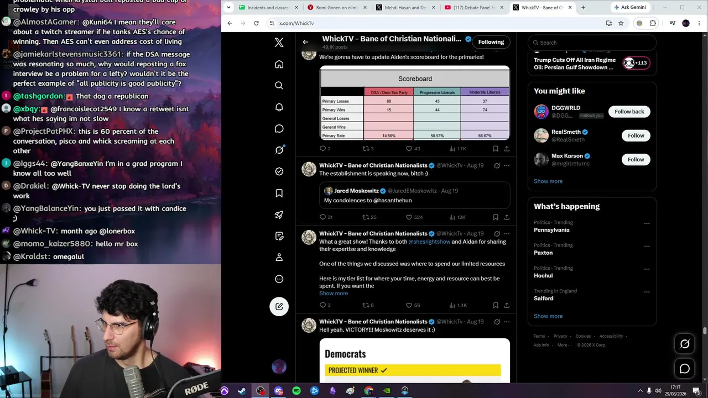The width and height of the screenshot is (708, 398).
Task: Open Premium verified badge icon in sidebar
Action: tap(279, 171)
